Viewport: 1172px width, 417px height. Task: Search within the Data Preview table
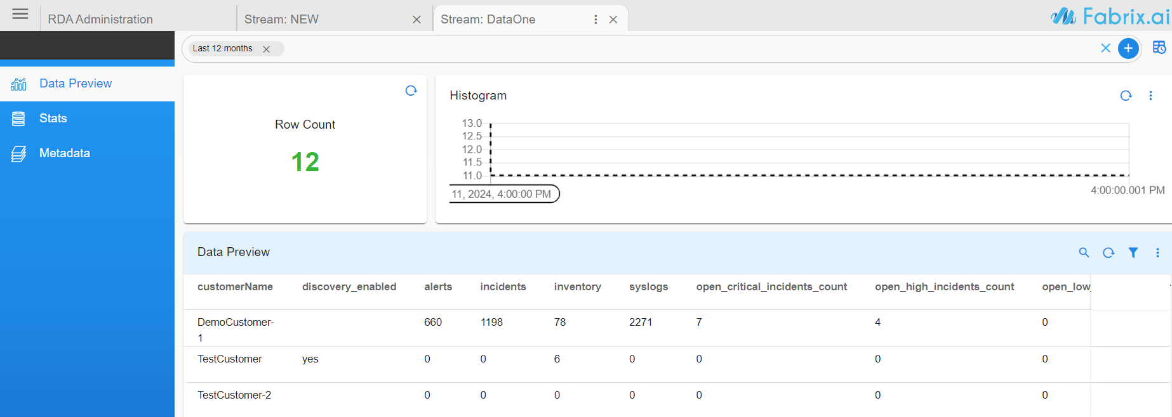point(1084,252)
